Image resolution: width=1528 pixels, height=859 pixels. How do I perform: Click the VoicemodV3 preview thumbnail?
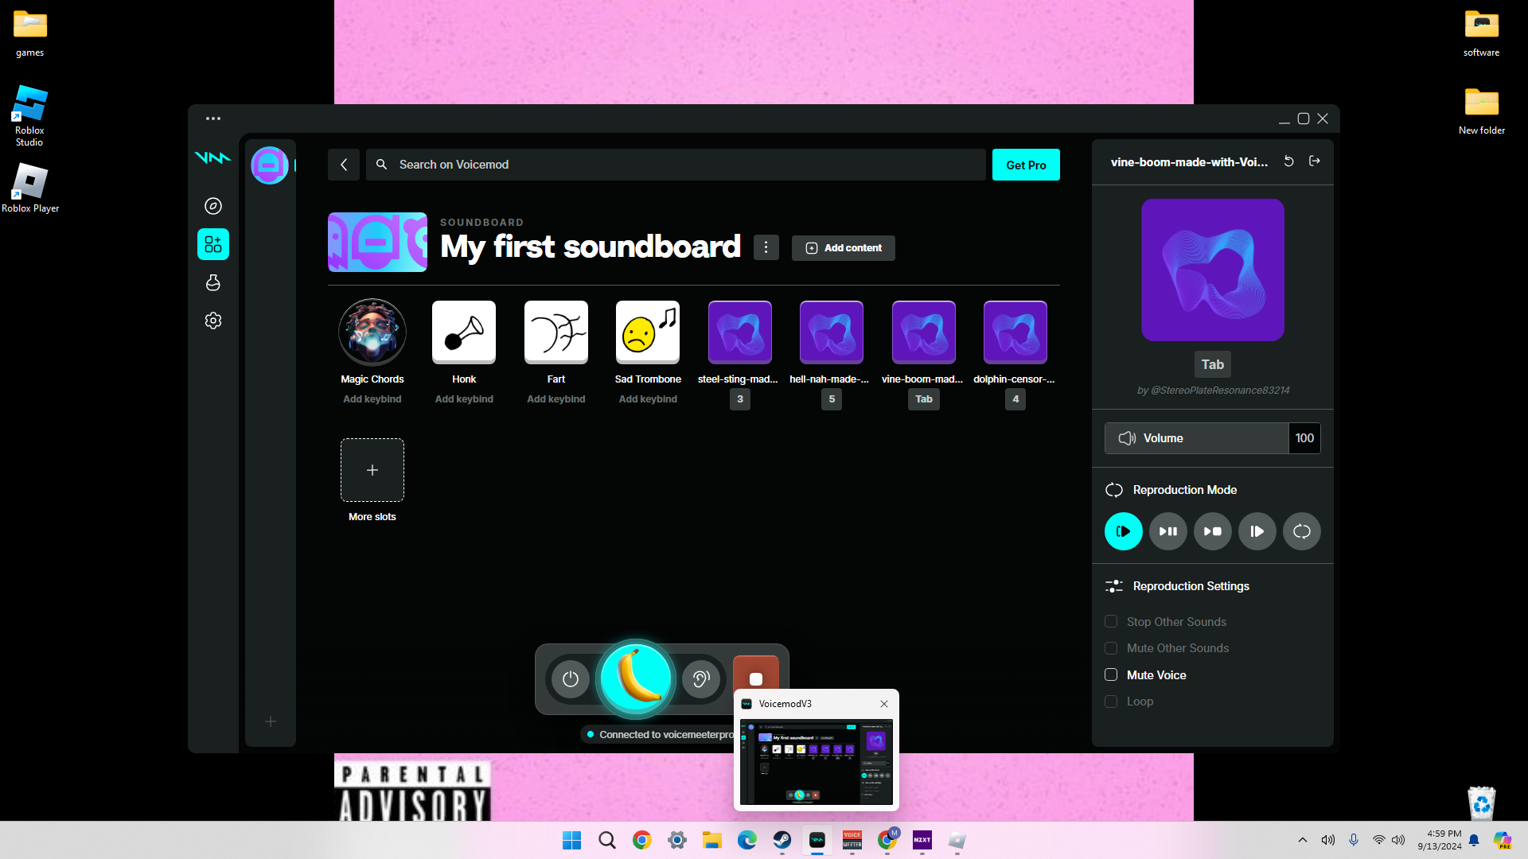[817, 762]
